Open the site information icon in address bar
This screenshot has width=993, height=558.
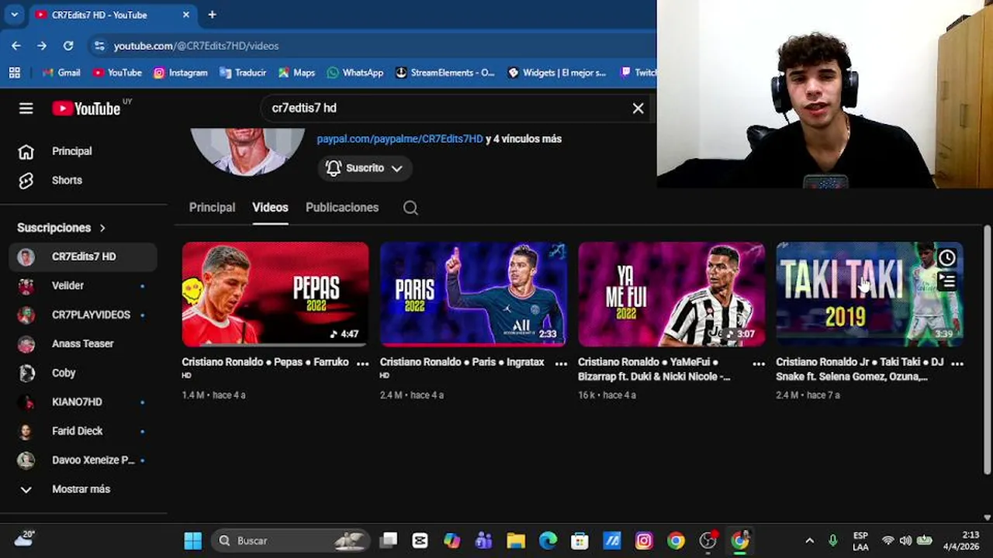(99, 46)
